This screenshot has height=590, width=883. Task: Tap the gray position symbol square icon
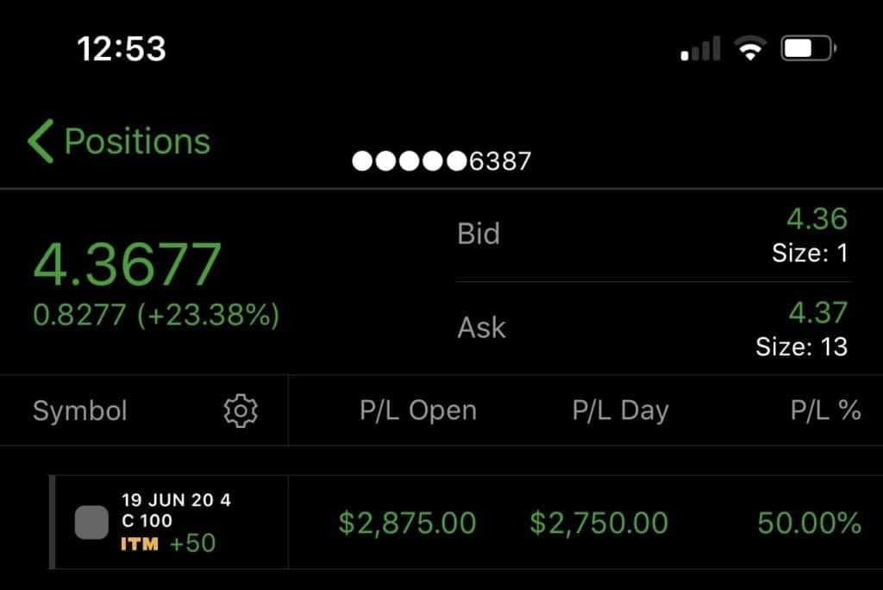click(x=91, y=523)
